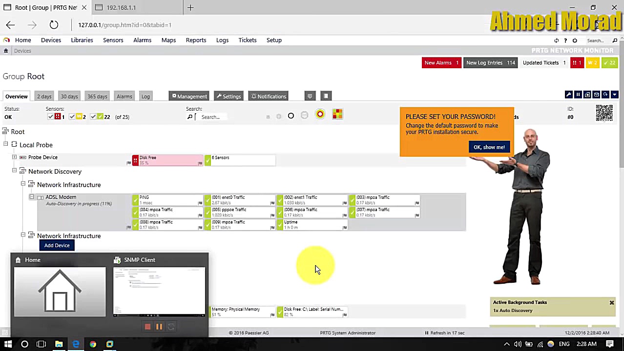Click the green up sensors count badge
The image size is (624, 351).
(609, 62)
